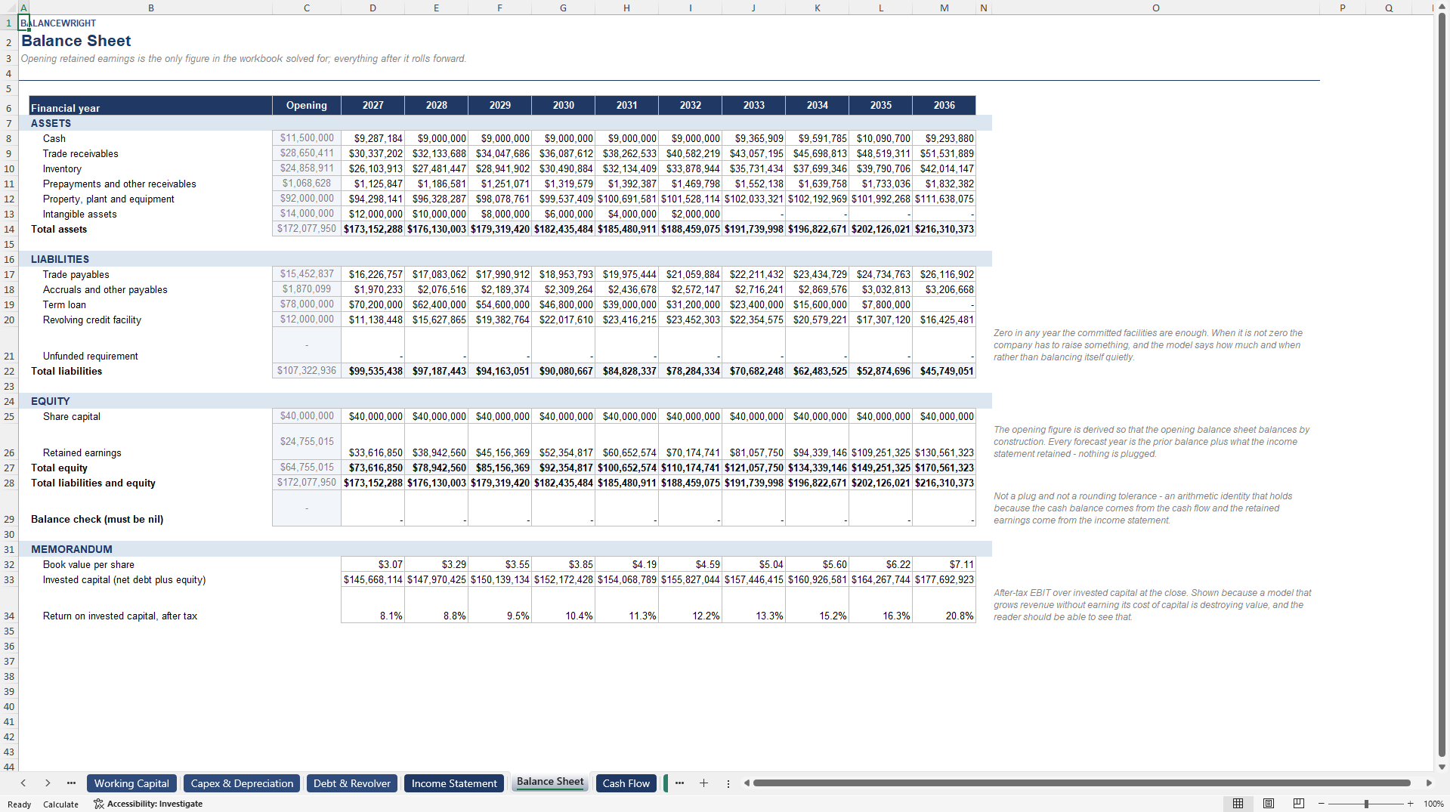Click the Revolving credit facility label
This screenshot has height=812, width=1450.
coord(92,320)
